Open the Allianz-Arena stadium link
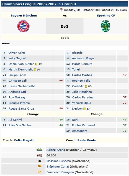 pos(56,150)
